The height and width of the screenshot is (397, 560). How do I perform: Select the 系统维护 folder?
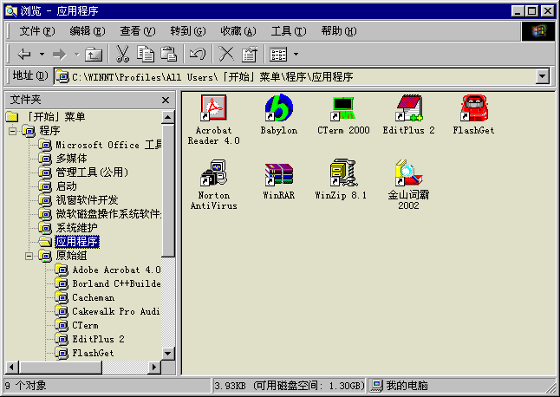76,228
